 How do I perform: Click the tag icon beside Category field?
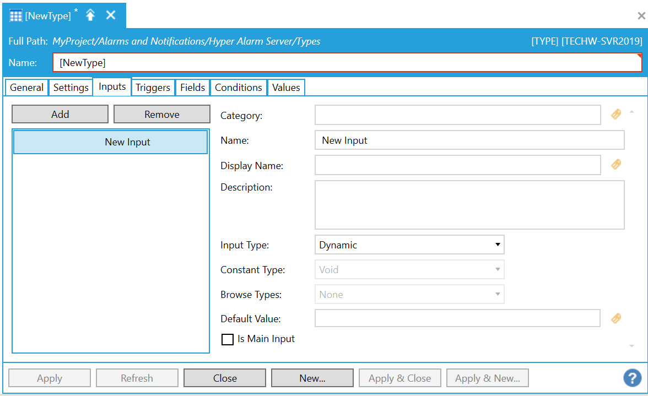616,115
